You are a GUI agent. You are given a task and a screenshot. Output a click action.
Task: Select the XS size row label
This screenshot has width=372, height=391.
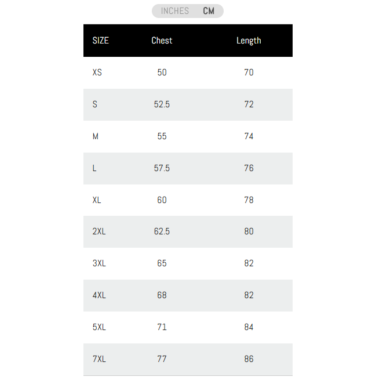pos(97,73)
